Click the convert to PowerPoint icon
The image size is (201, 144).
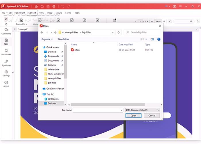(84, 20)
